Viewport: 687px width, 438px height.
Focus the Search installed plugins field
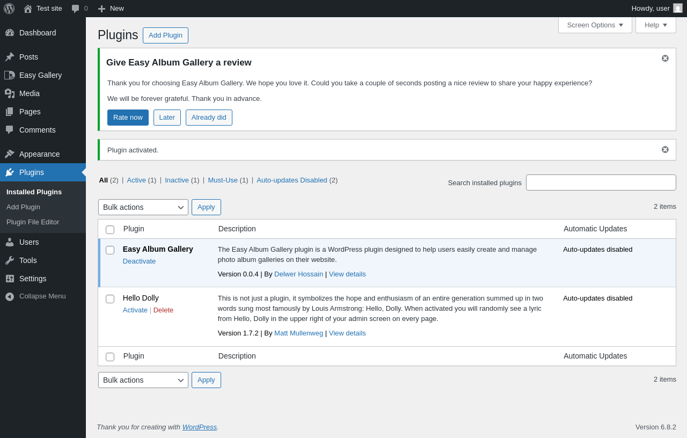coord(601,182)
